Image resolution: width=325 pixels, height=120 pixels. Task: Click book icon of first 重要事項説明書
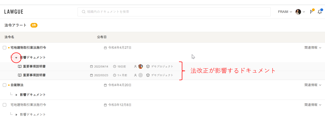coord(20,66)
